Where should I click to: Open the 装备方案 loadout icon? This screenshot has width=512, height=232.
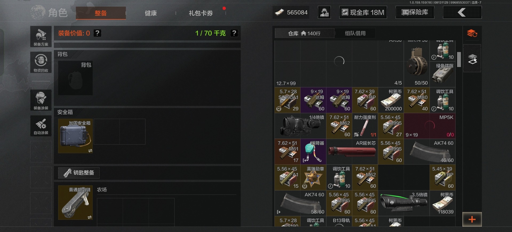coord(41,37)
